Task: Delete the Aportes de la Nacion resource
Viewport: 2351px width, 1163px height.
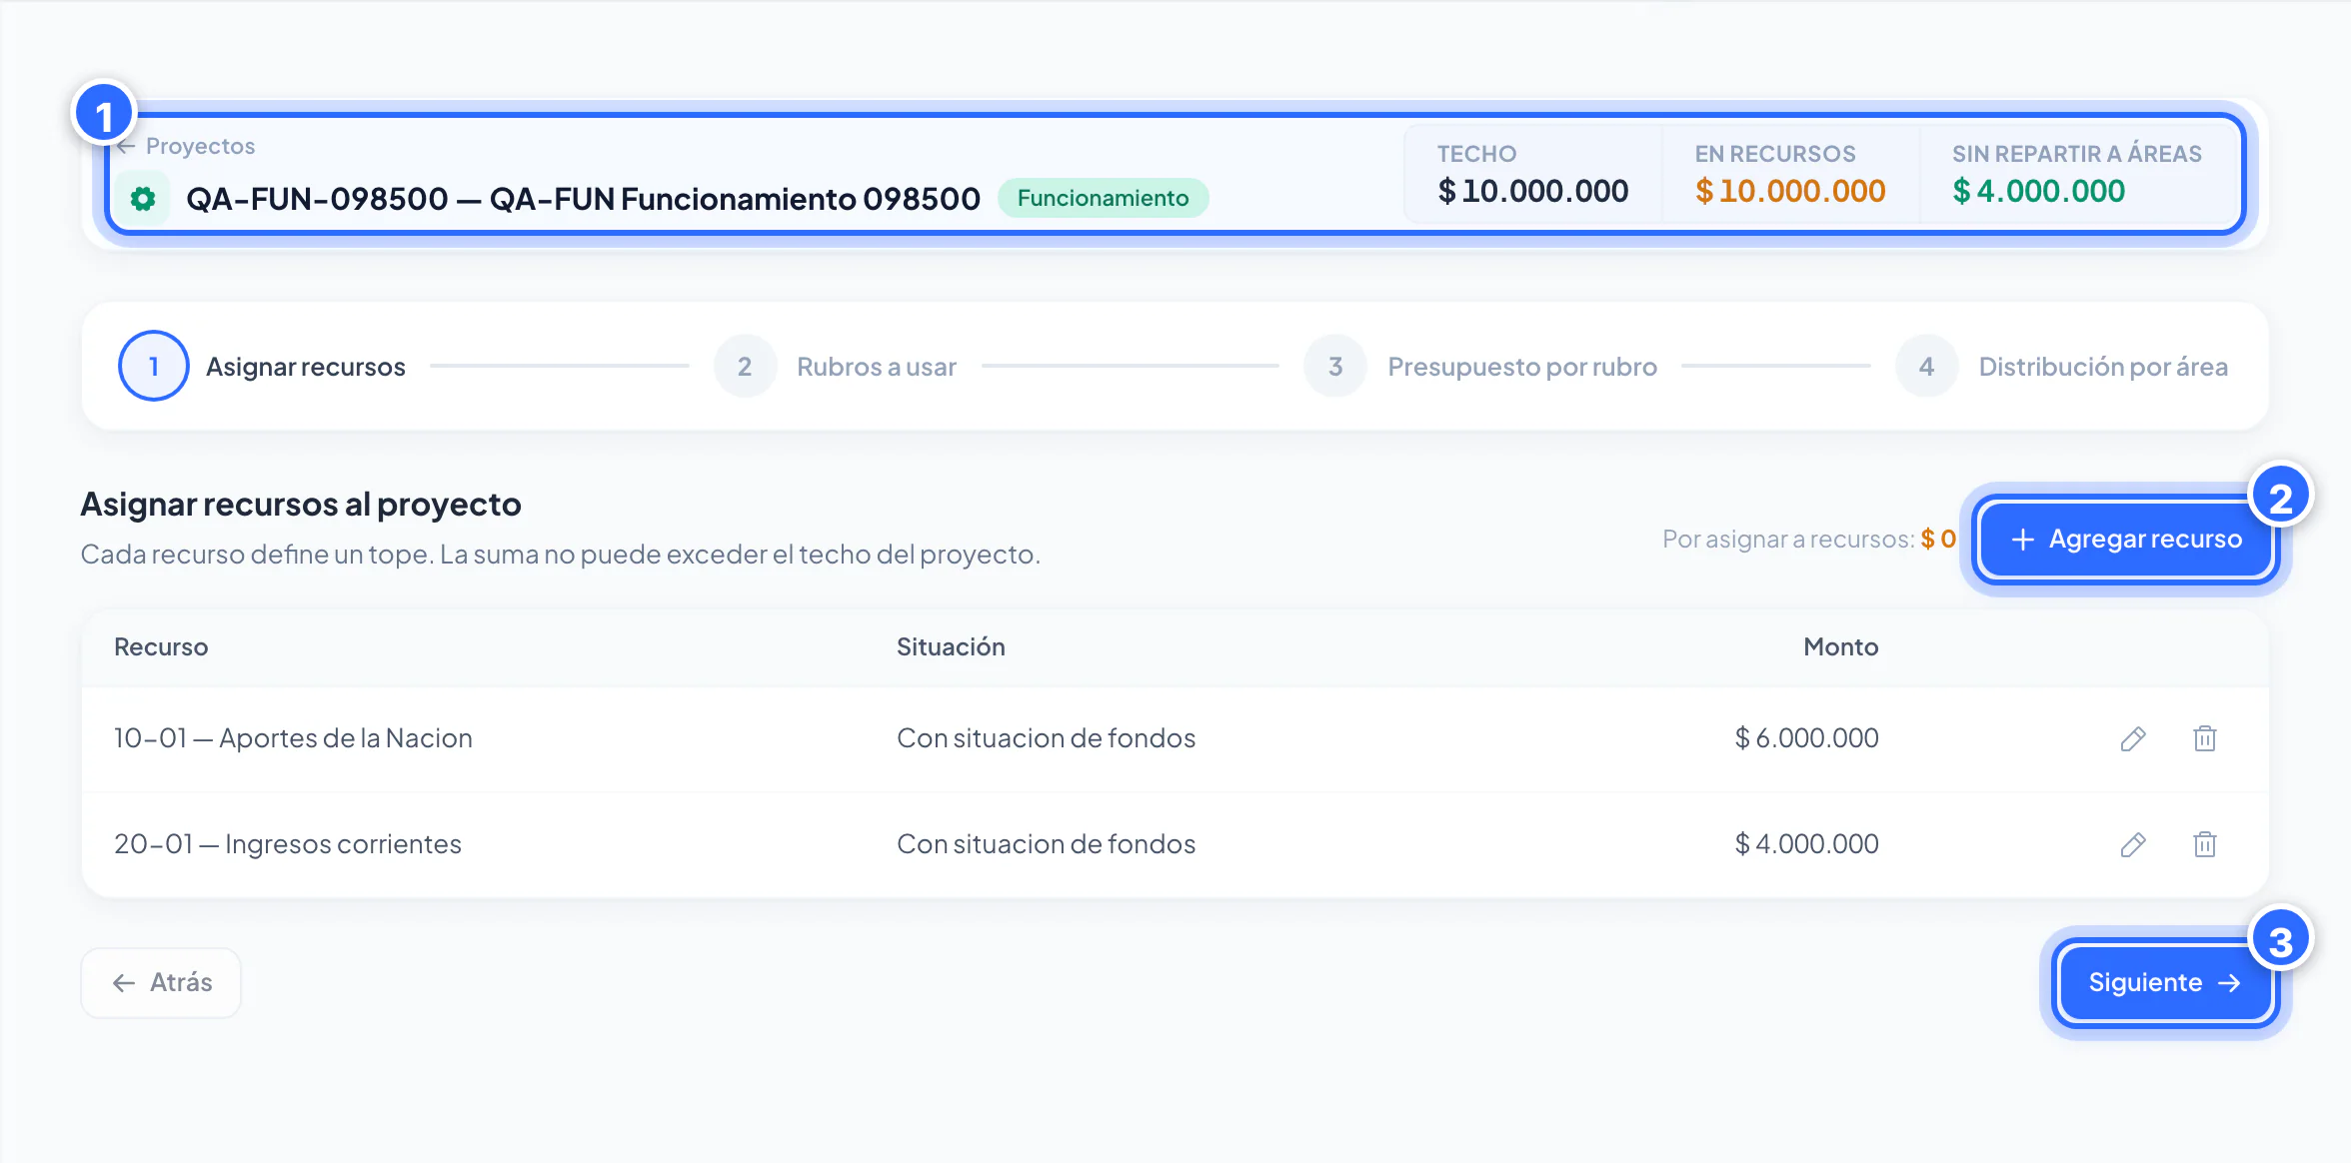Action: 2205,739
